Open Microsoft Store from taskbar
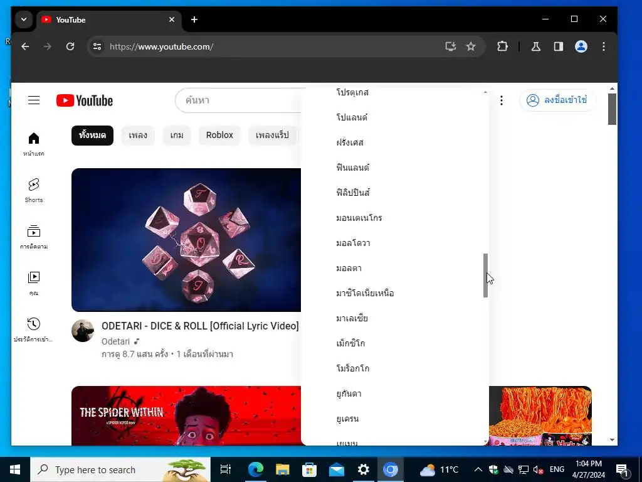The height and width of the screenshot is (482, 642). 310,469
